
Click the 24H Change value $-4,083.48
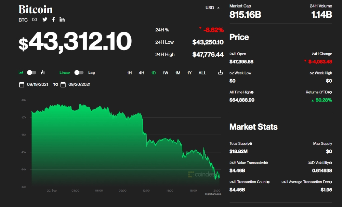tap(320, 62)
